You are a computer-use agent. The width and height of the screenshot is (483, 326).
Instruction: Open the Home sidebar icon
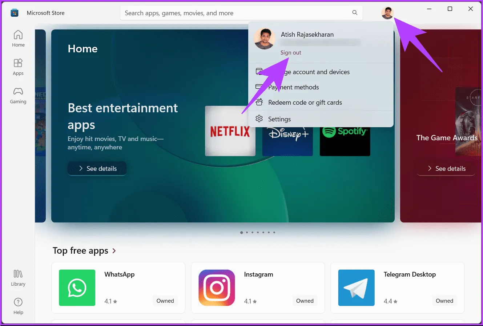[x=18, y=39]
